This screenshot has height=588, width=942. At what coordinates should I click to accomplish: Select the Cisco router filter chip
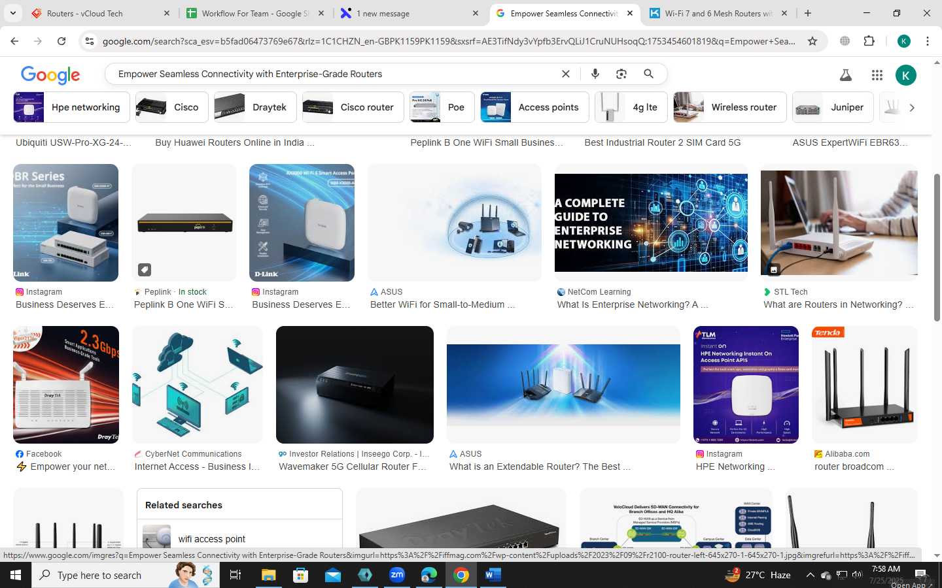coord(353,107)
